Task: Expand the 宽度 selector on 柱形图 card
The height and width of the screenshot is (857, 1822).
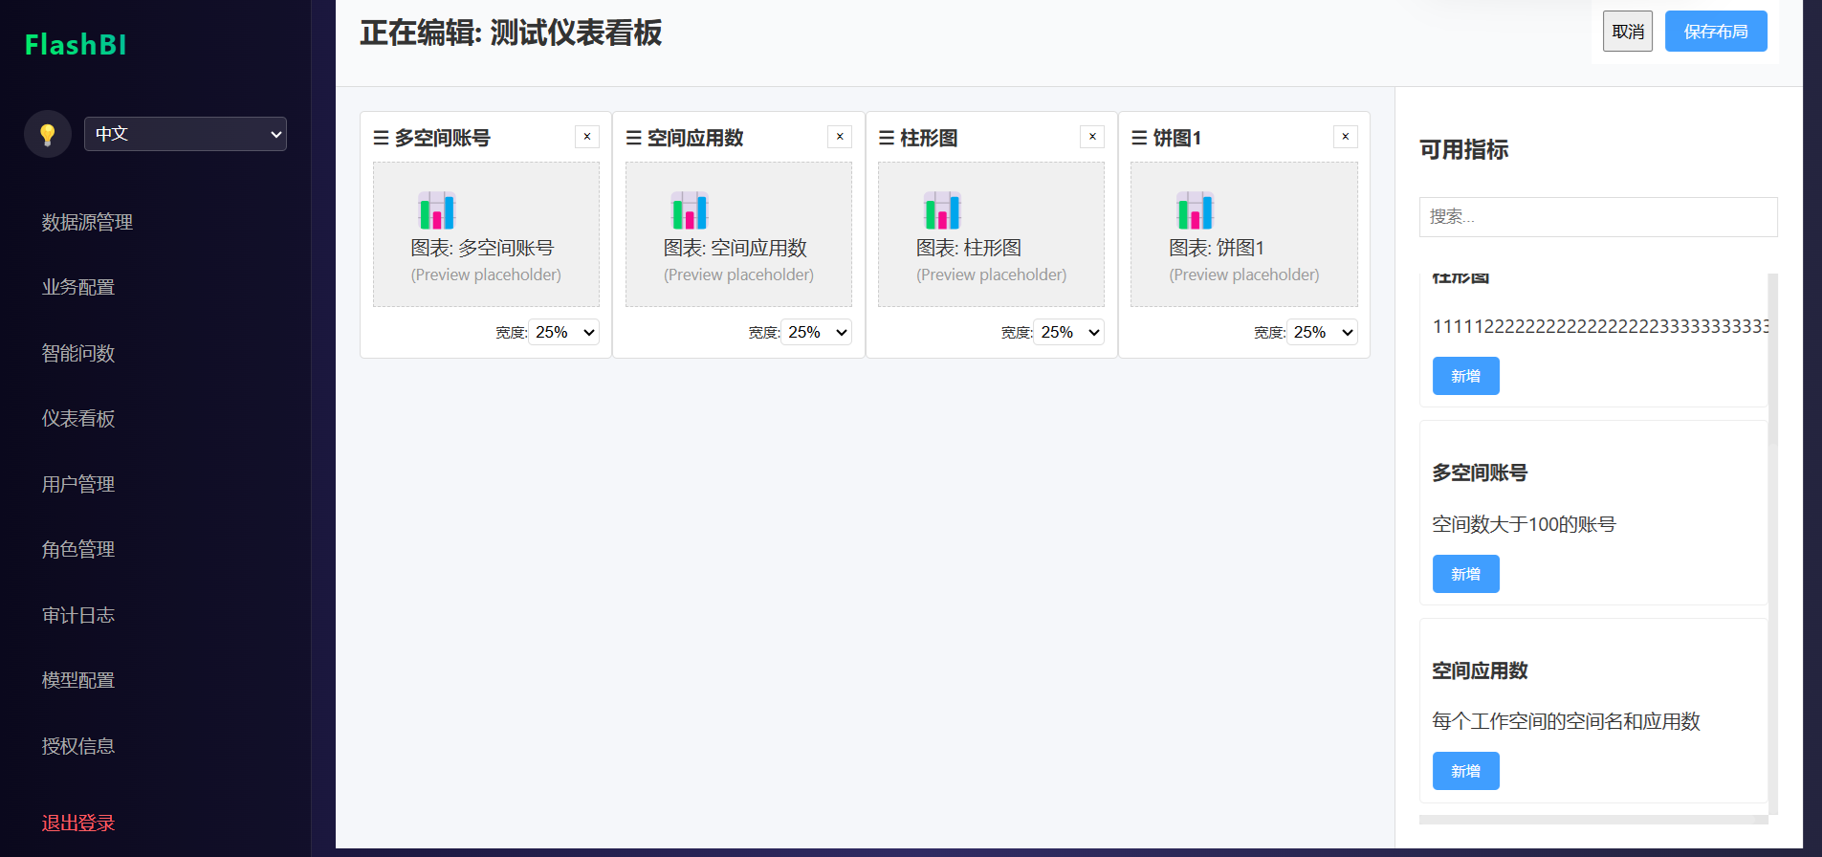Action: point(1069,332)
